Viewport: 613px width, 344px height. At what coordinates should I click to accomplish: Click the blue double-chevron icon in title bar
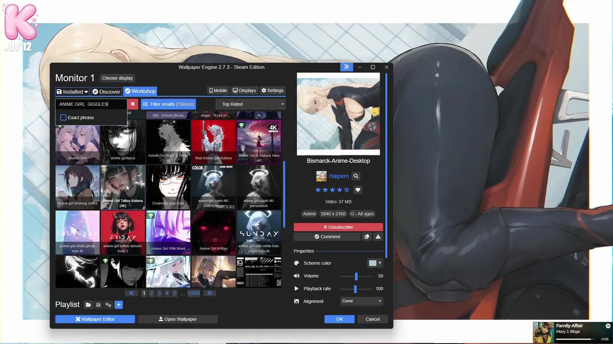[x=346, y=67]
